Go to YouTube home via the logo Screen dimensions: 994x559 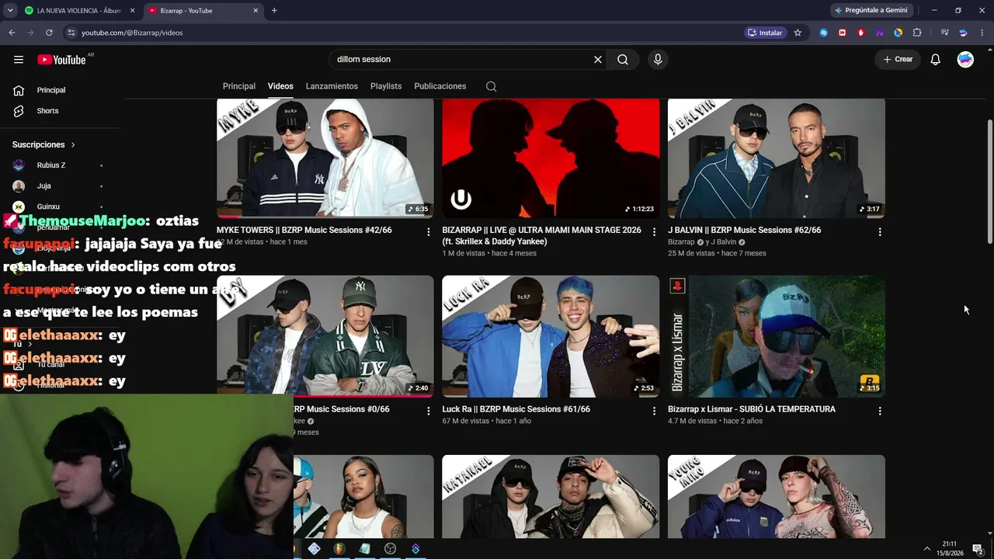click(x=61, y=60)
